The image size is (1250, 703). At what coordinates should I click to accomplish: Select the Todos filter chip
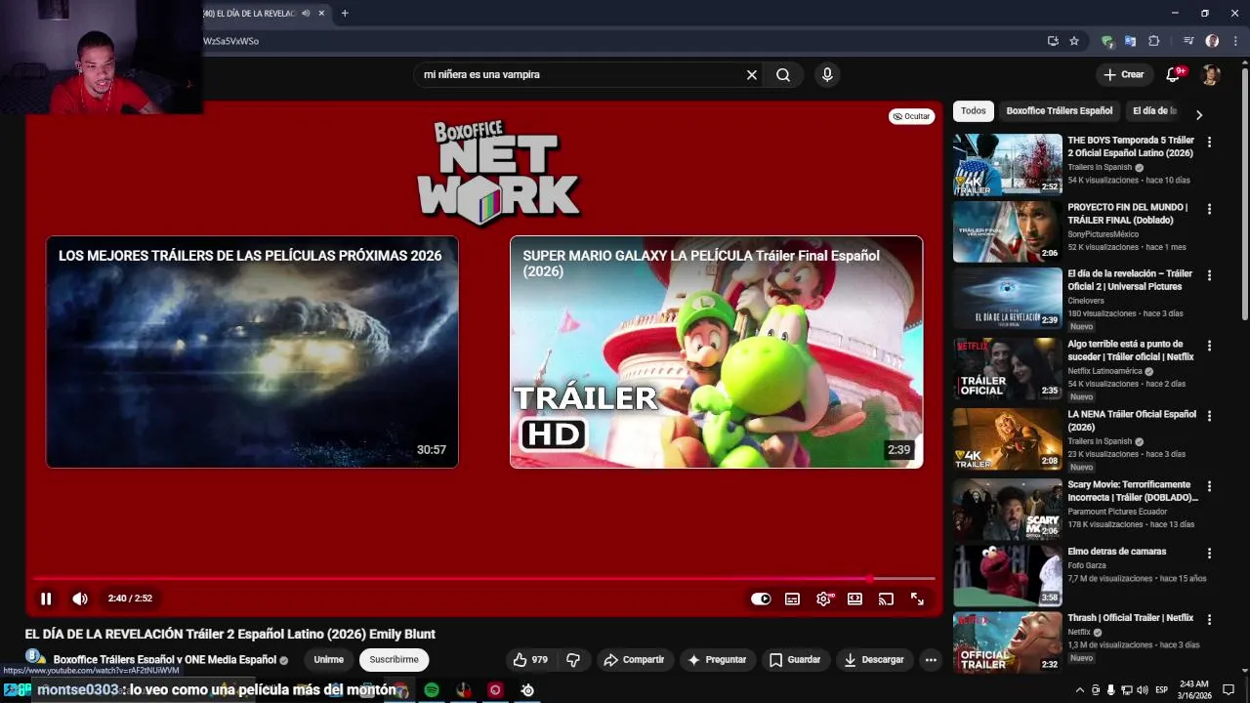coord(973,111)
